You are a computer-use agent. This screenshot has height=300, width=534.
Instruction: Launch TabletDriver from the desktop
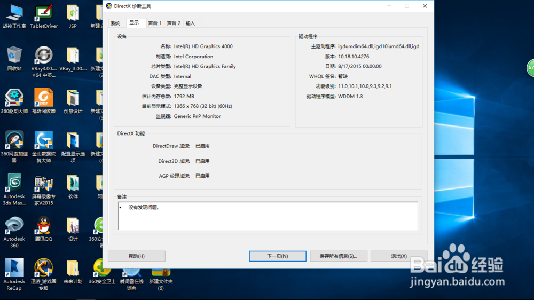(x=44, y=17)
